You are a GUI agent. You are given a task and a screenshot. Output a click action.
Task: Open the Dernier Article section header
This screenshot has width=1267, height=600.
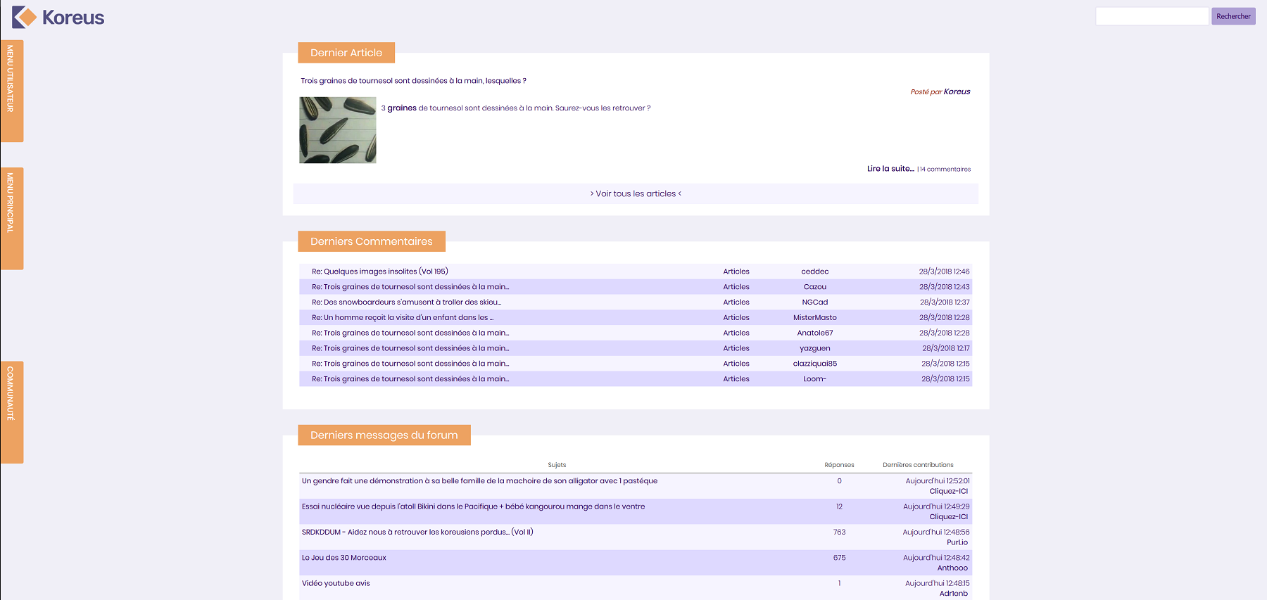[x=346, y=53]
